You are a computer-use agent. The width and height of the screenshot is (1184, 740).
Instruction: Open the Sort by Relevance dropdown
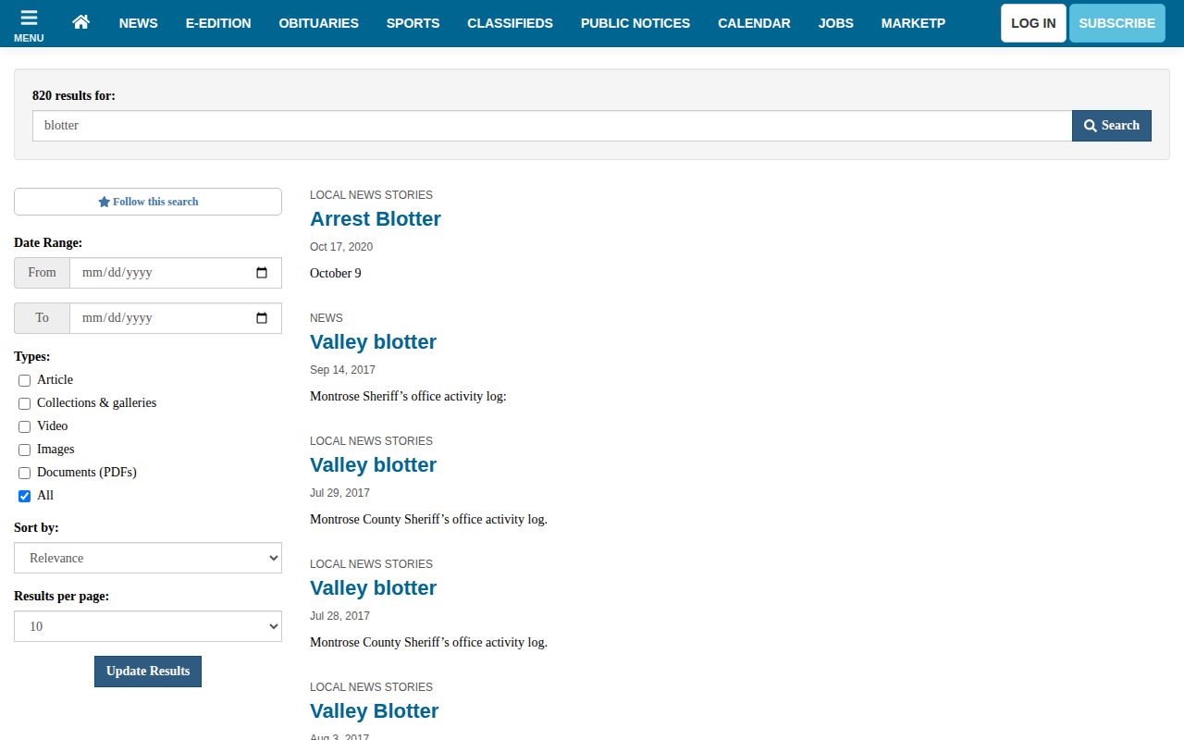tap(148, 558)
